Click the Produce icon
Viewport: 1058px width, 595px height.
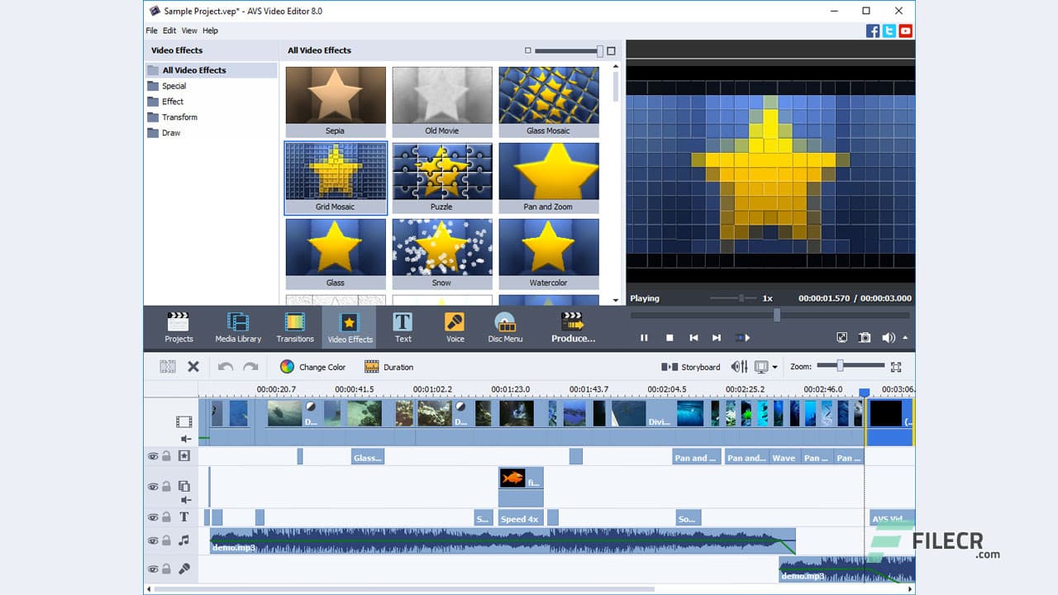coord(573,326)
